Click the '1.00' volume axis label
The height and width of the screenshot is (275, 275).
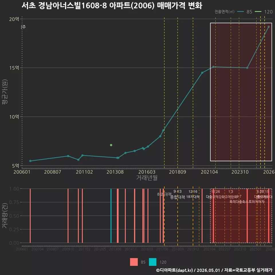[x=14, y=189]
